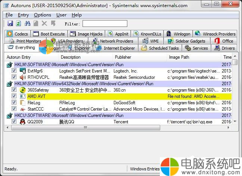Select the Network Providers tab
Image resolution: width=242 pixels, height=176 pixels.
click(114, 41)
